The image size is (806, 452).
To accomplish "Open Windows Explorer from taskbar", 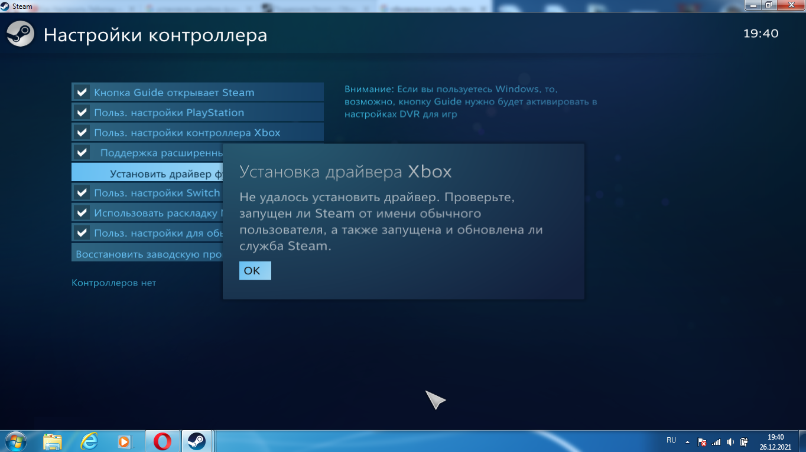I will [x=53, y=441].
